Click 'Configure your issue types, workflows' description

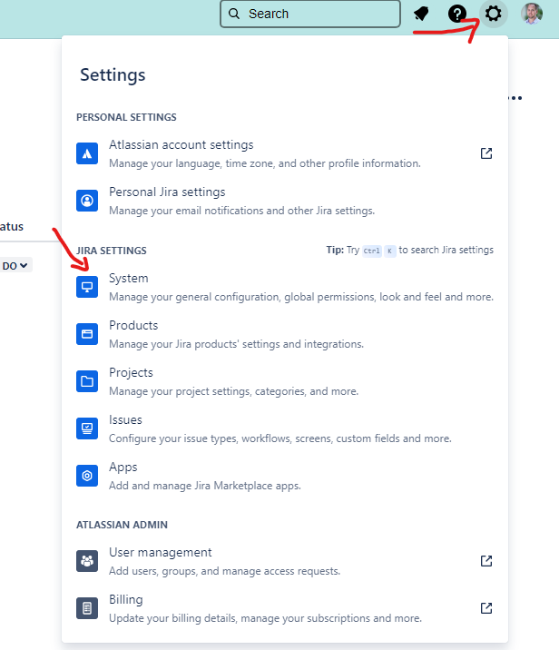tap(280, 439)
